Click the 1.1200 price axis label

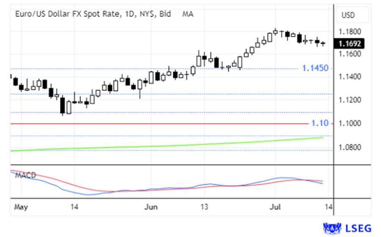[350, 100]
